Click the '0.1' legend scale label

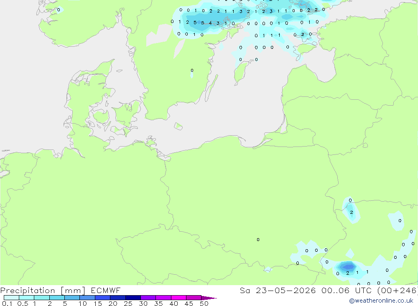point(7,303)
